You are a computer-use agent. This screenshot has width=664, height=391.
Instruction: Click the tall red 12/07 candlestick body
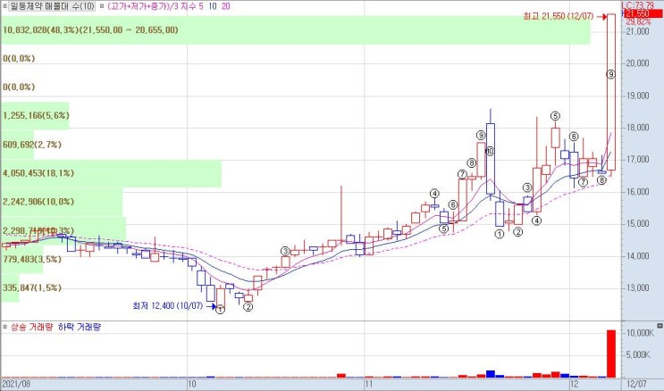tap(611, 92)
